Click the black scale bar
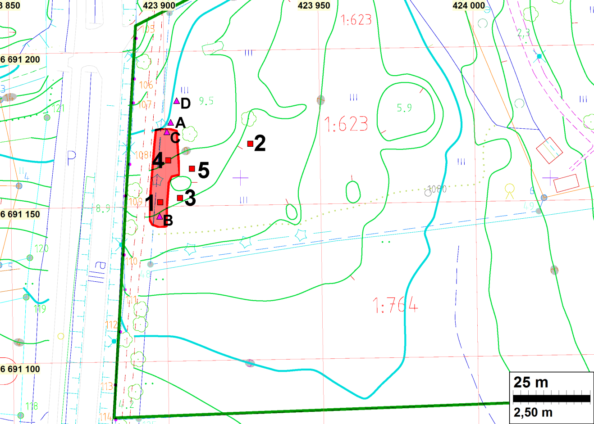594x424 pixels. click(x=552, y=398)
